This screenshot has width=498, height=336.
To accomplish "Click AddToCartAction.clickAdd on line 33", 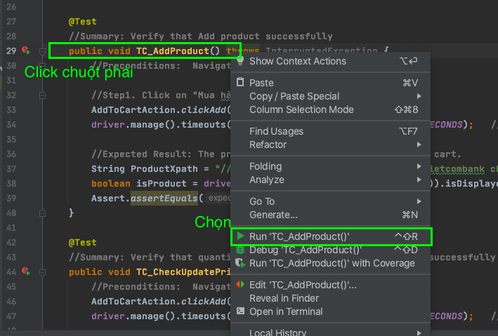I will tap(159, 110).
